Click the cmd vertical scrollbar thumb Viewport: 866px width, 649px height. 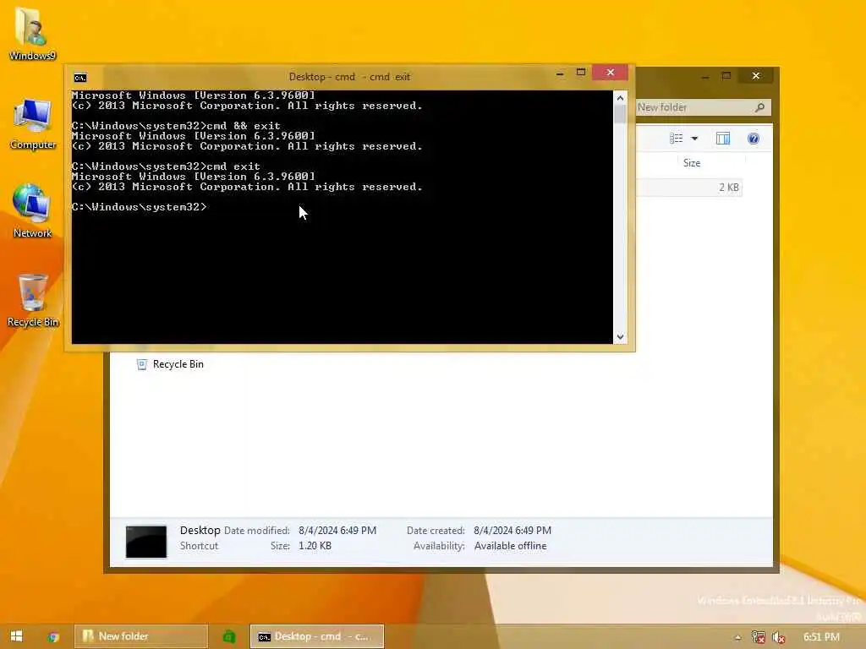[x=620, y=114]
